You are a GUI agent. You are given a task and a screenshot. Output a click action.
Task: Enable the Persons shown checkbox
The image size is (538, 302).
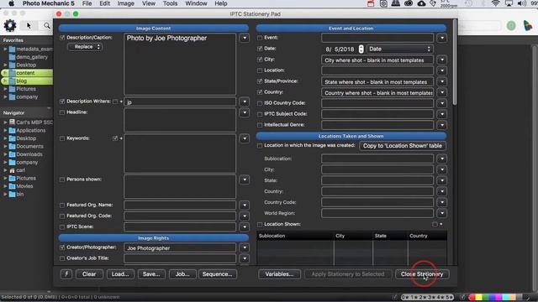coord(62,180)
